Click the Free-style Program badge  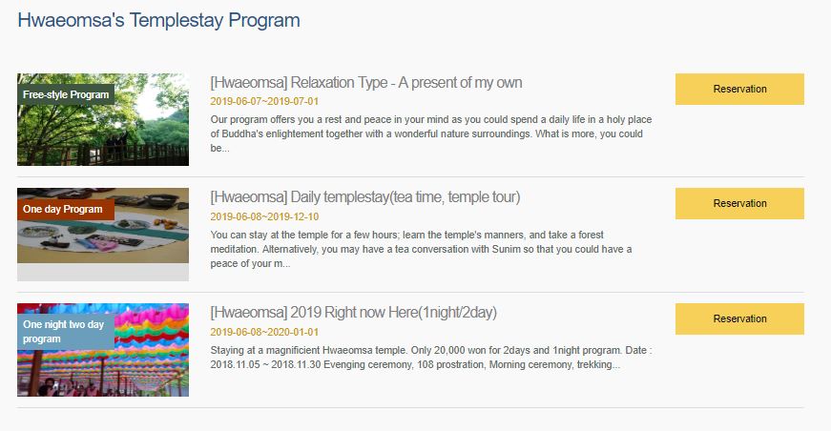click(x=66, y=94)
